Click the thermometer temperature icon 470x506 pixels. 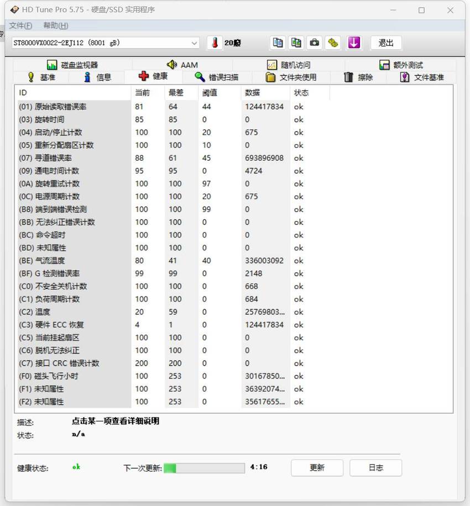pyautogui.click(x=215, y=43)
